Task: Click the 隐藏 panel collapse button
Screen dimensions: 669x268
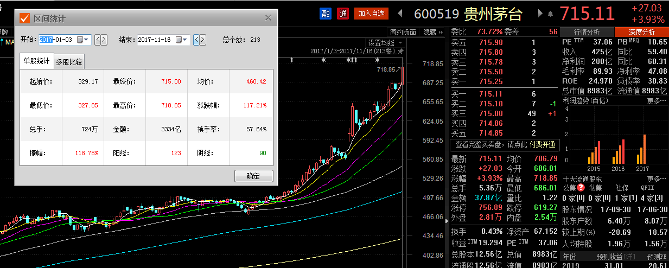Action: click(432, 32)
